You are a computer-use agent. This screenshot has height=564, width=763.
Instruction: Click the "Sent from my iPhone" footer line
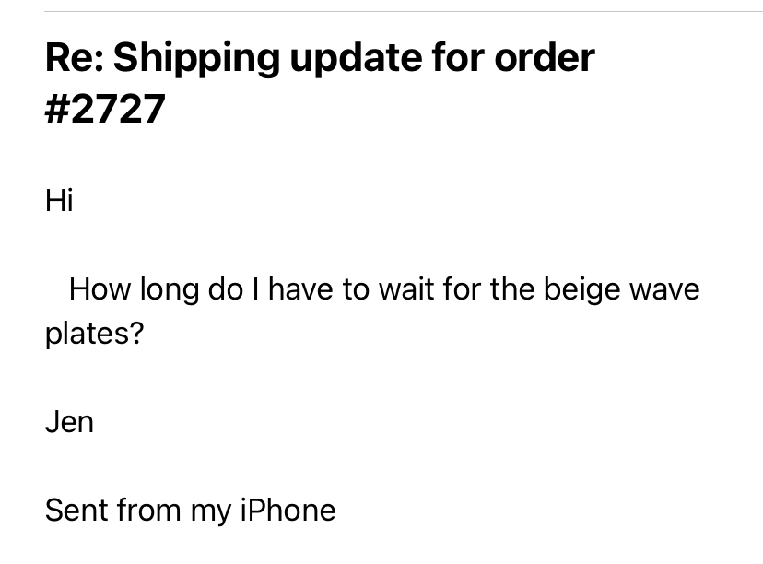(x=190, y=511)
